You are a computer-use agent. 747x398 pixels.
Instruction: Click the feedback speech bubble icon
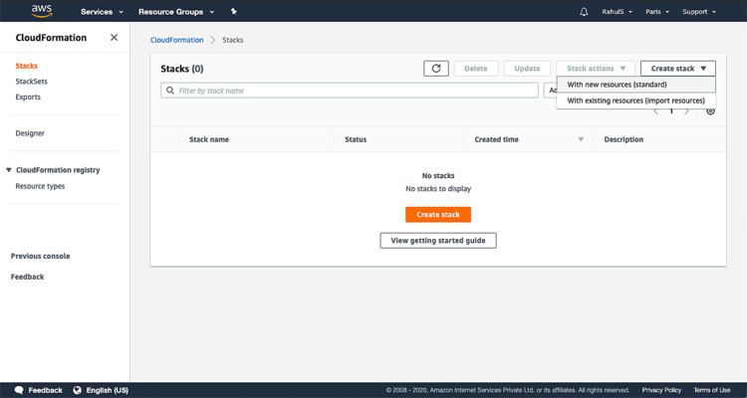click(19, 390)
